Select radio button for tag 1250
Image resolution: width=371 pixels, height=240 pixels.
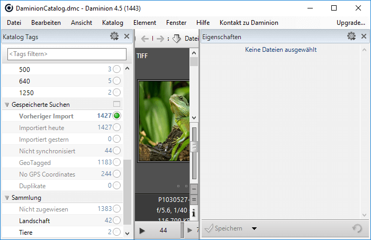click(116, 93)
